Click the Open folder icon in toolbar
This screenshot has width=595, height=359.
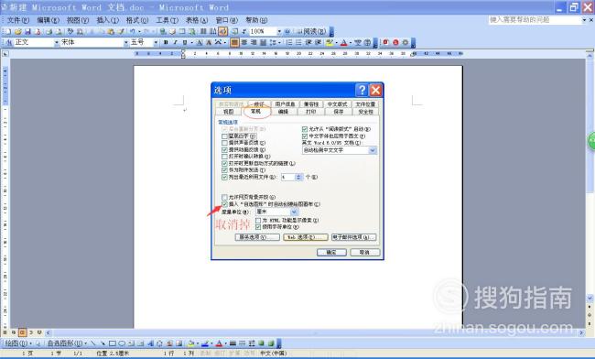click(x=17, y=31)
